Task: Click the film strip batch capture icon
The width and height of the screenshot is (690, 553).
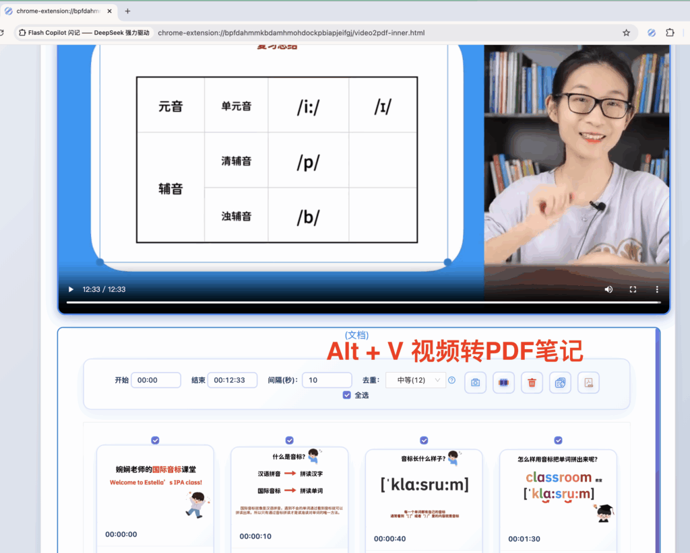Action: (x=503, y=382)
